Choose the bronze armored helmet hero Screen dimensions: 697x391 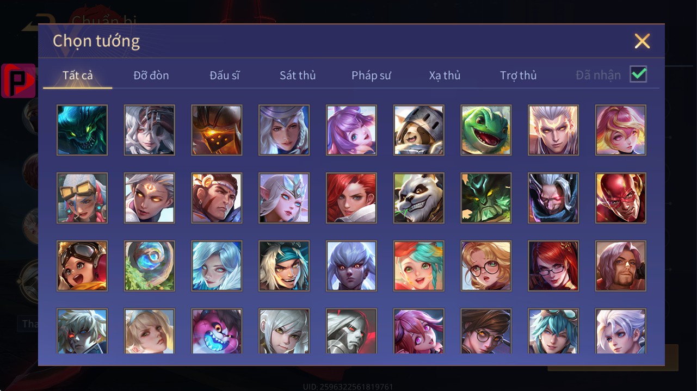(x=217, y=130)
